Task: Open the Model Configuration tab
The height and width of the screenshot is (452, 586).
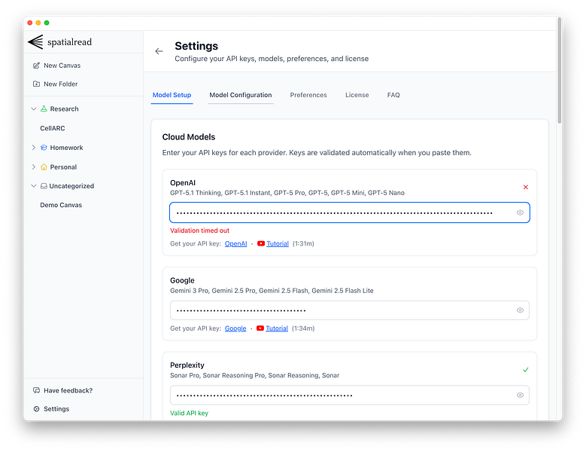Action: pos(241,95)
